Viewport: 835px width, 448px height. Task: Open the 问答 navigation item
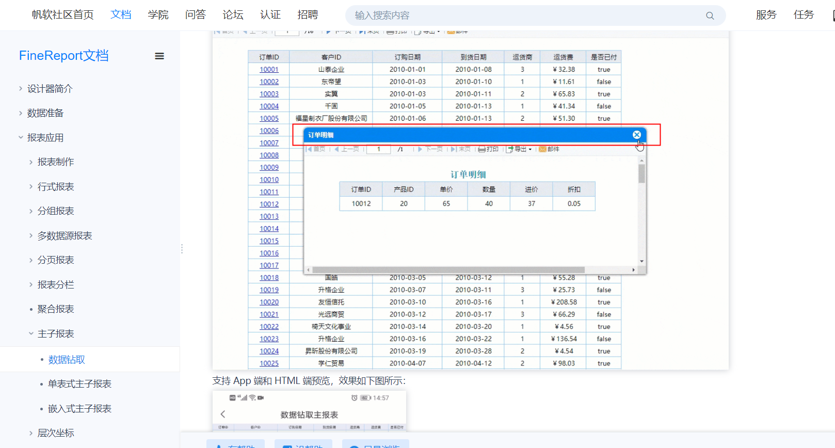(196, 15)
